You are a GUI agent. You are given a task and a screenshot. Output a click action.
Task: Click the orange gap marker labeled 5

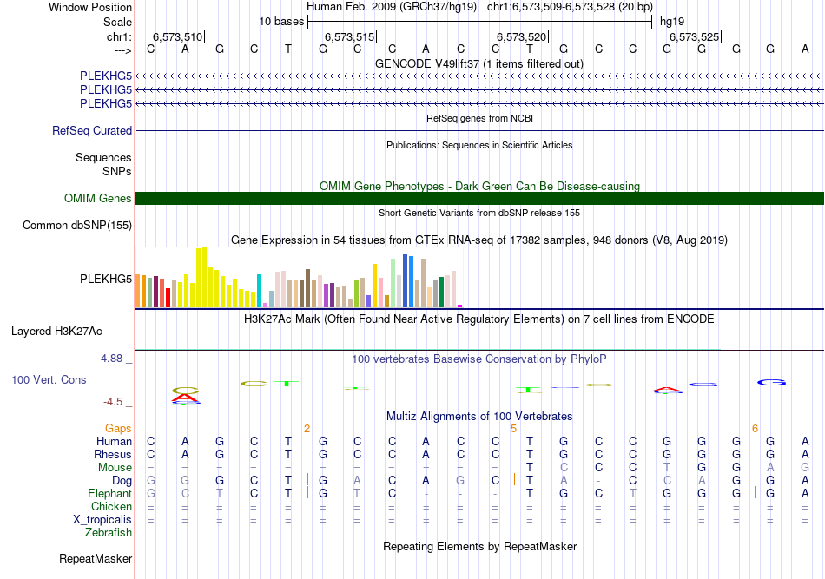click(513, 429)
